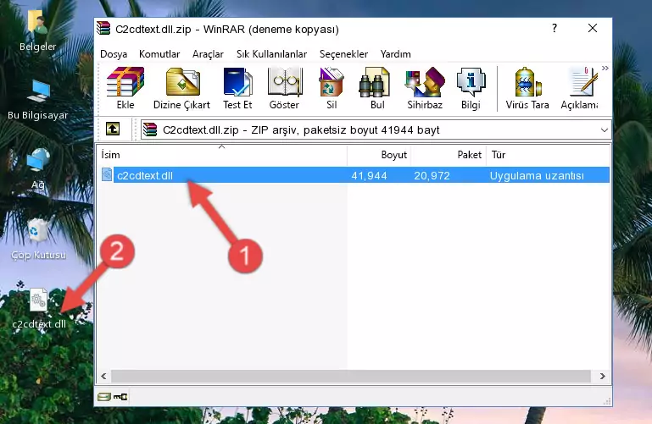Open the Araçlar menu
This screenshot has height=424, width=652.
click(208, 54)
